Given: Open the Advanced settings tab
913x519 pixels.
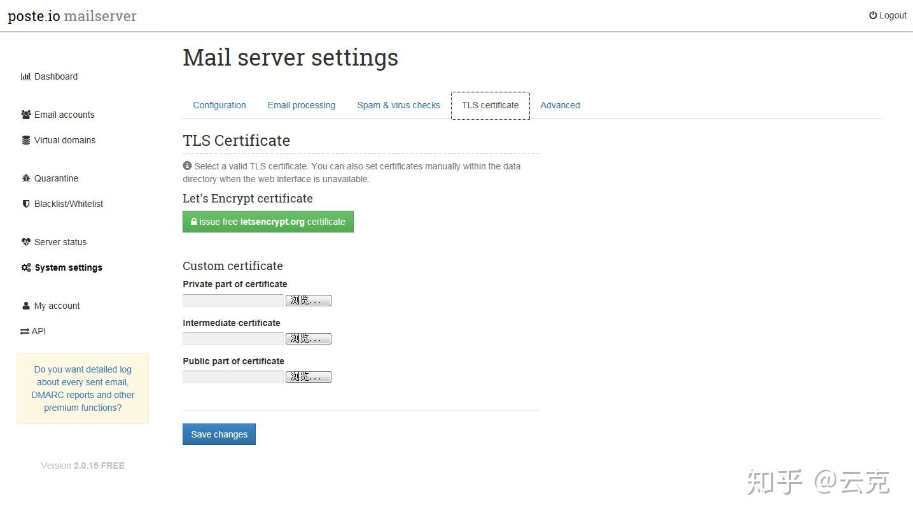Looking at the screenshot, I should point(560,105).
